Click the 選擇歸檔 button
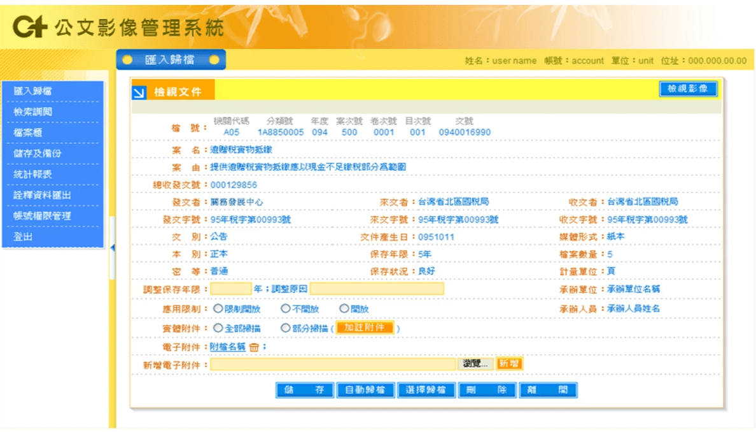The image size is (756, 432). [x=426, y=390]
